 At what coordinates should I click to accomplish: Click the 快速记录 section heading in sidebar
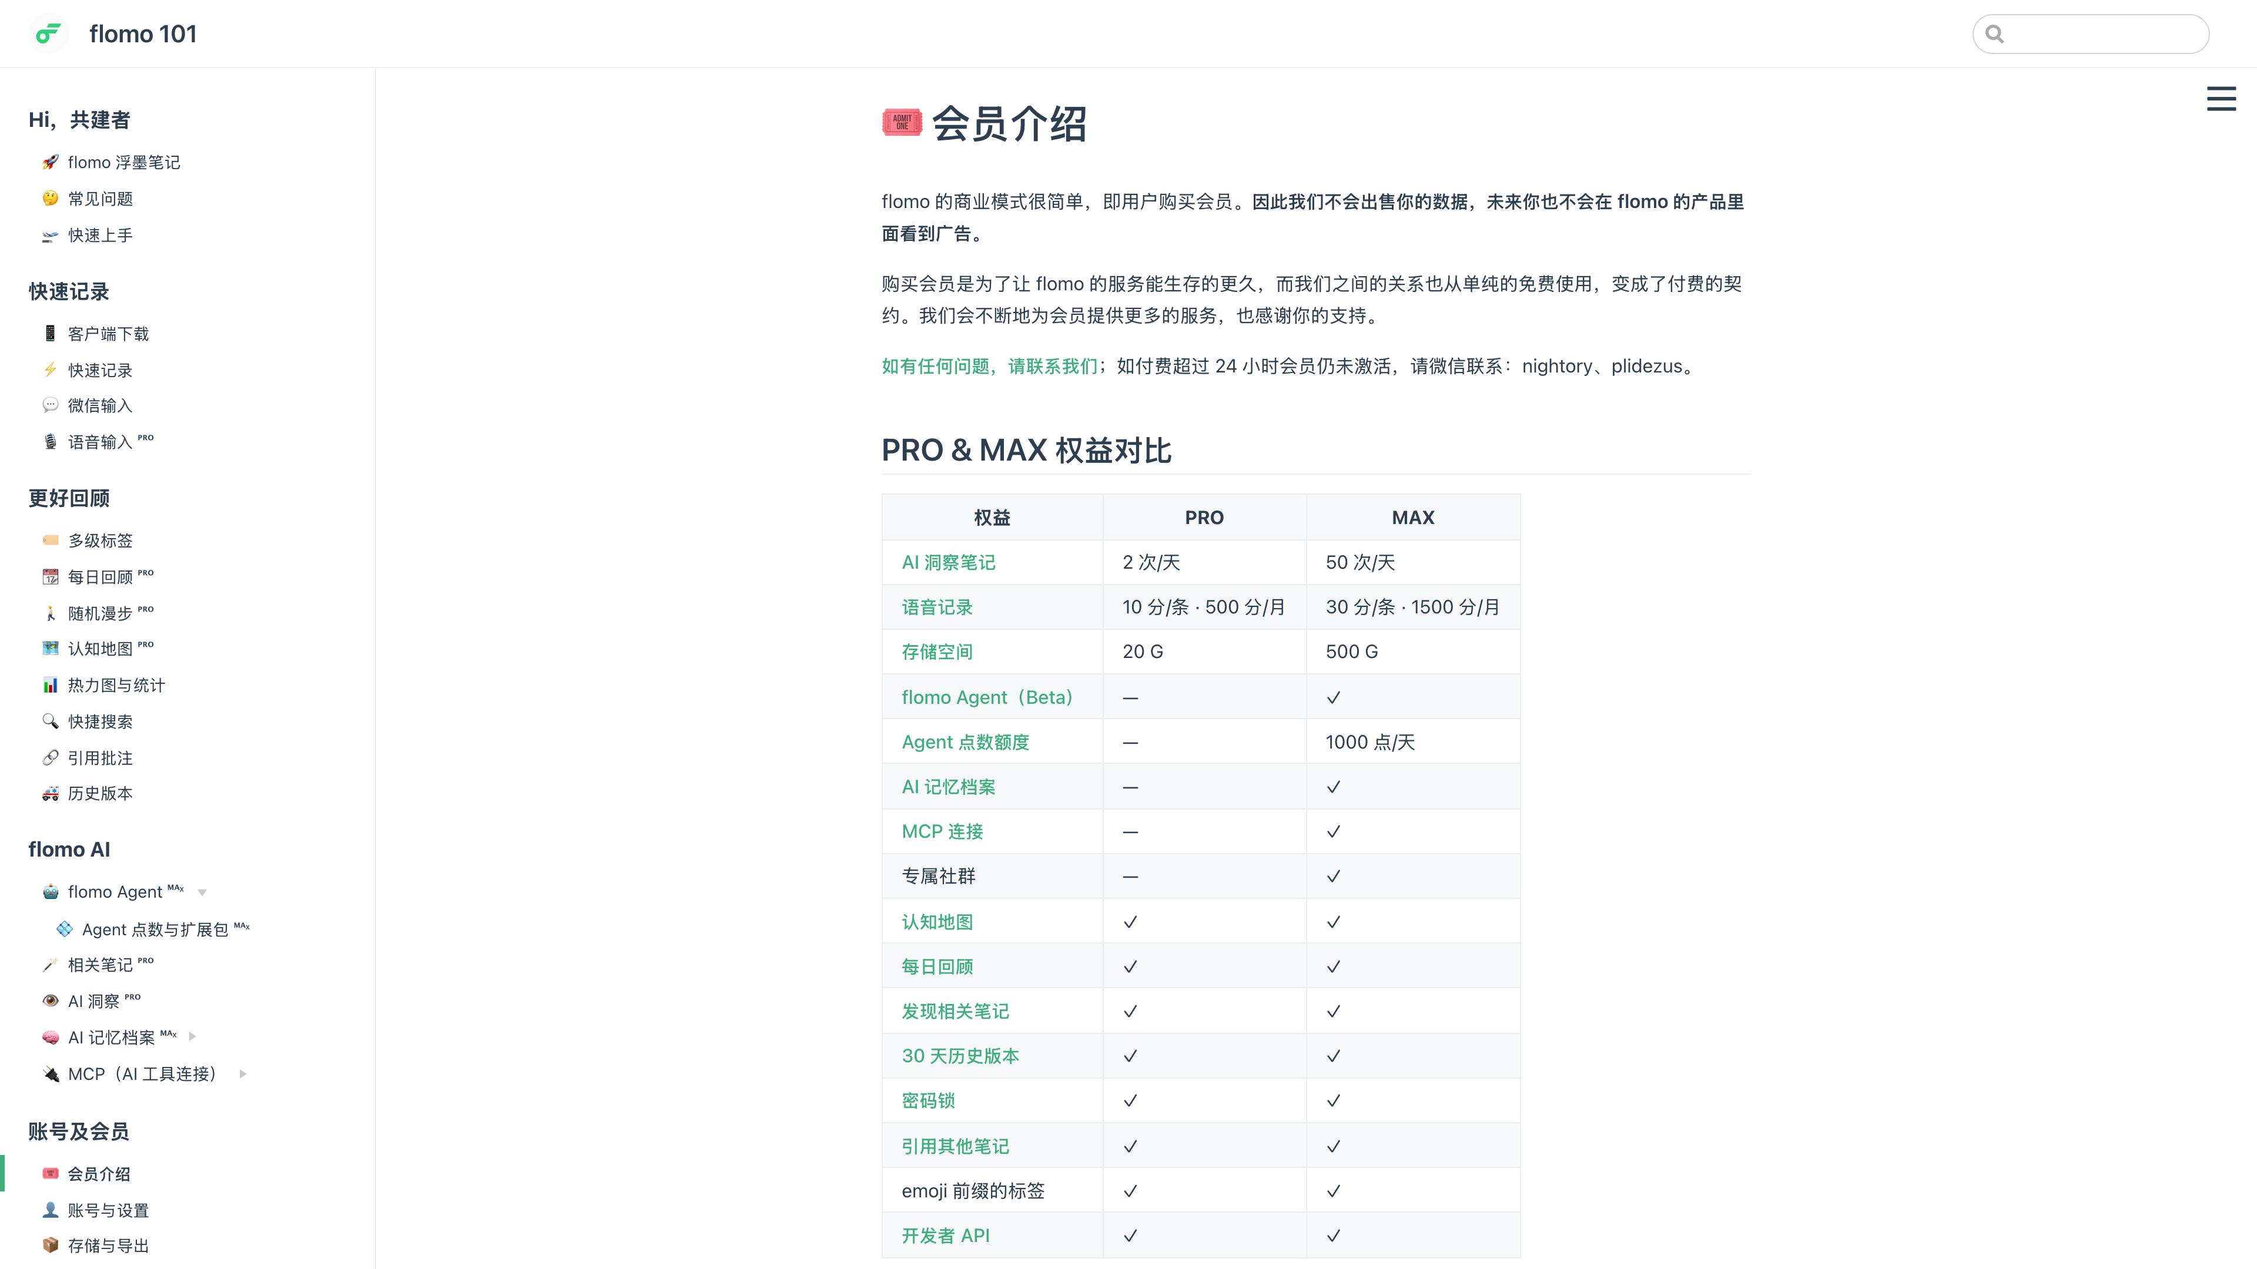pyautogui.click(x=69, y=291)
